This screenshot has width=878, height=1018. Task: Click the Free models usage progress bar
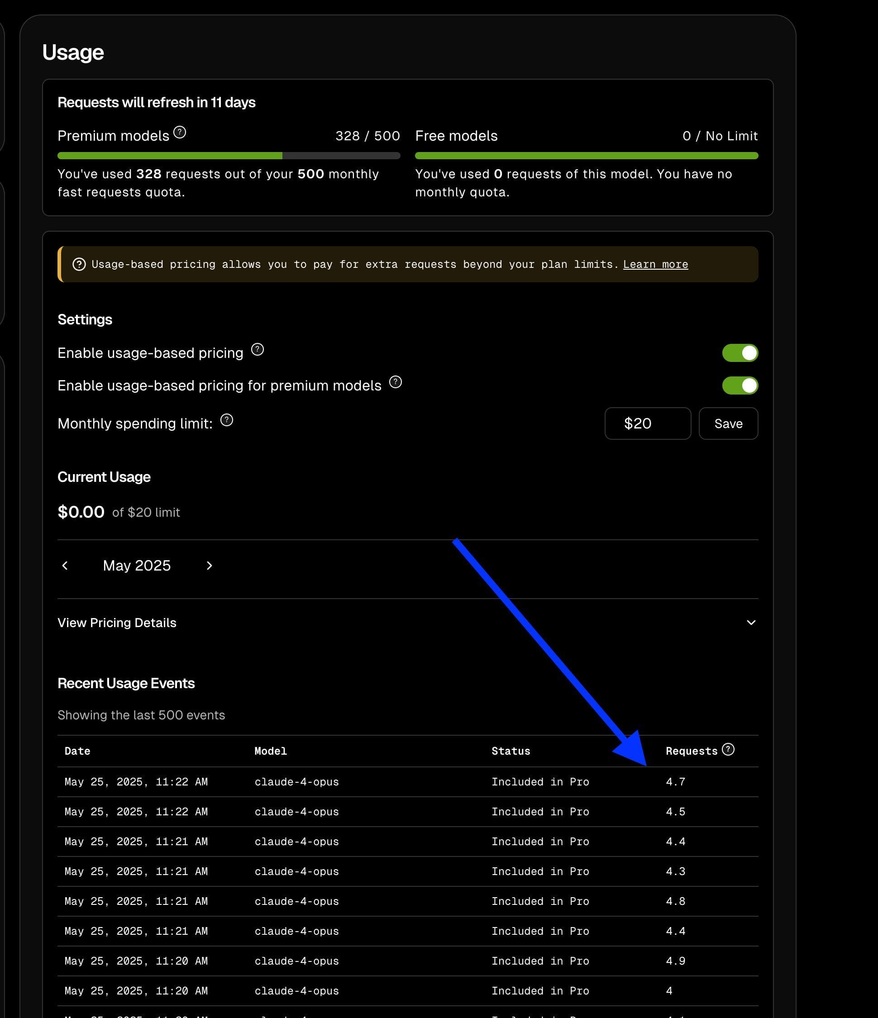tap(586, 156)
